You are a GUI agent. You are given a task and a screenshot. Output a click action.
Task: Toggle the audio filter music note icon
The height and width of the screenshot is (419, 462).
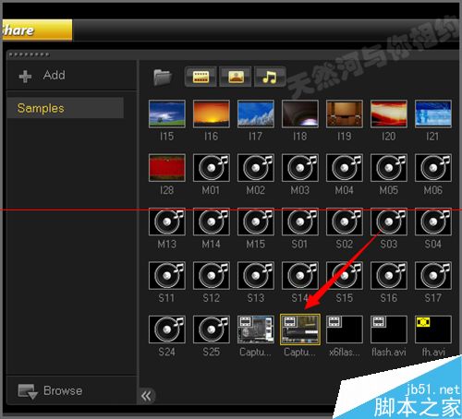tap(270, 77)
